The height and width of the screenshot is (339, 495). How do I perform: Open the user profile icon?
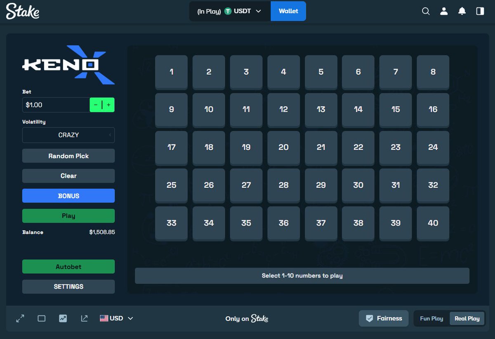tap(444, 12)
